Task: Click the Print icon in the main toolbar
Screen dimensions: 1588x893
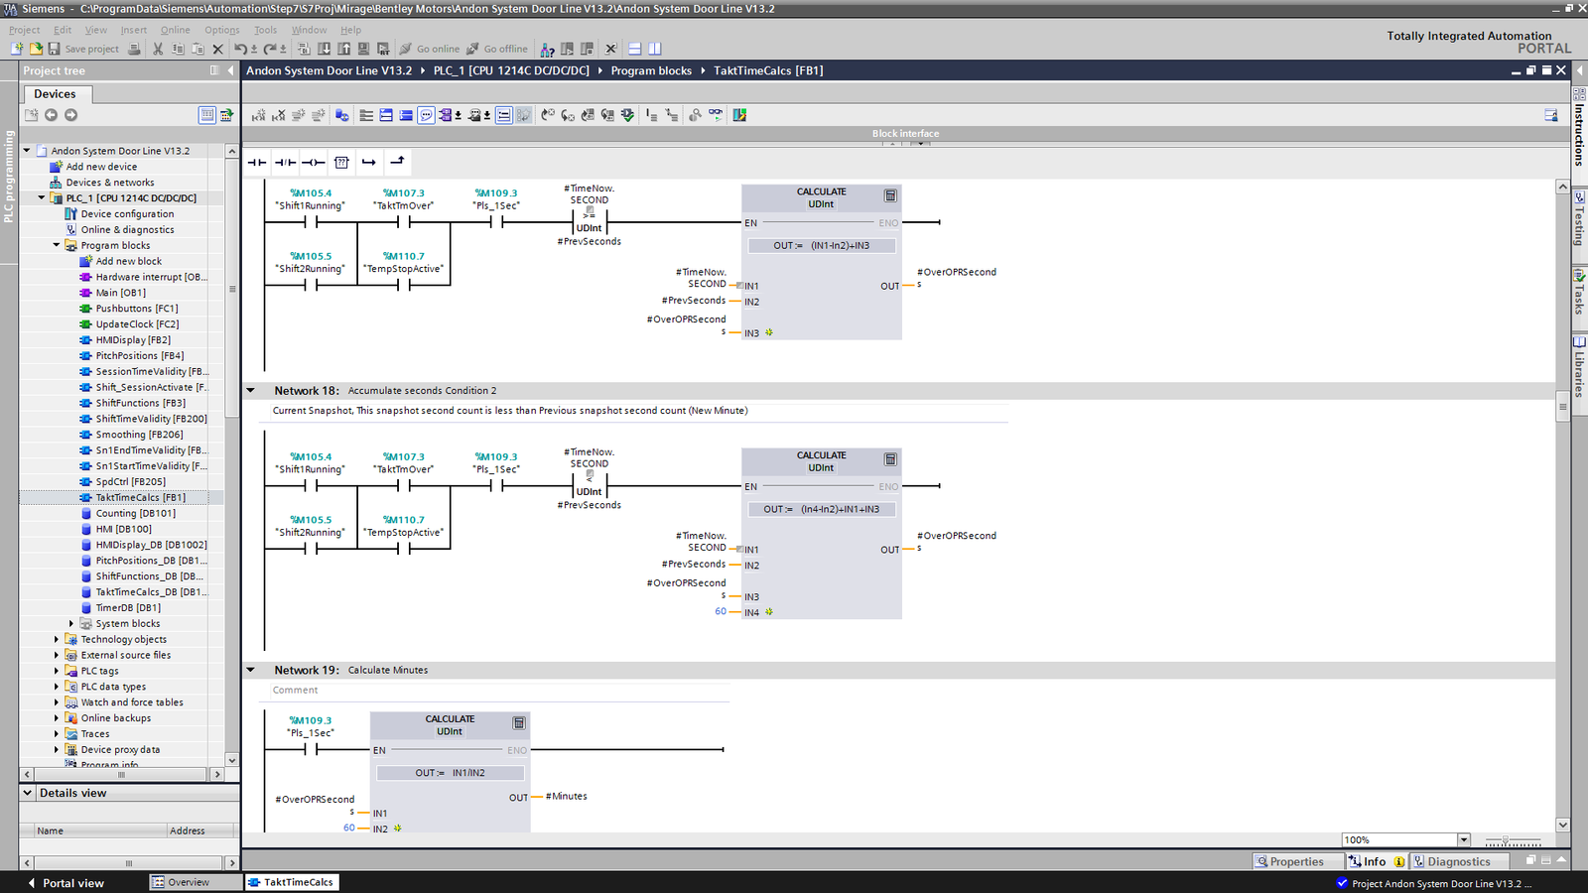Action: 134,49
